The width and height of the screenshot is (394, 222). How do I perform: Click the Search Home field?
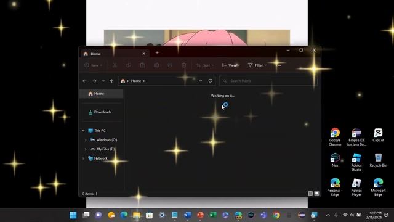268,81
